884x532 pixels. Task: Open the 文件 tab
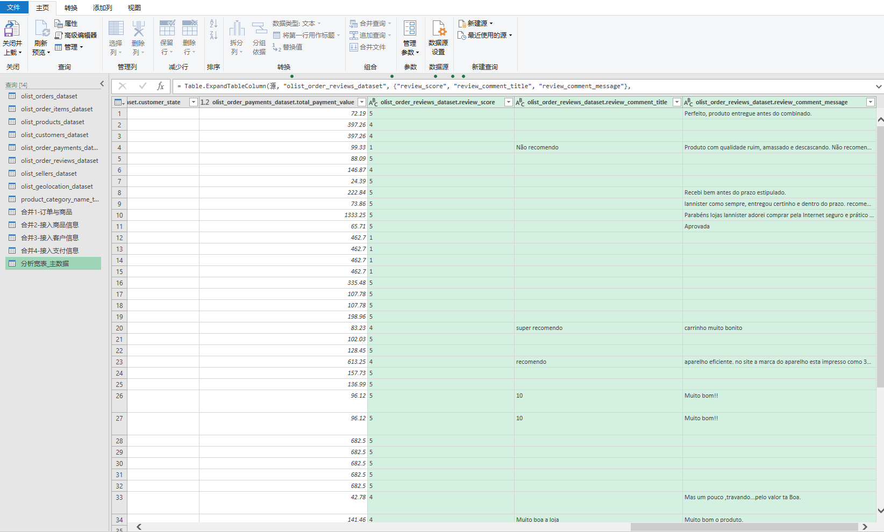(13, 8)
